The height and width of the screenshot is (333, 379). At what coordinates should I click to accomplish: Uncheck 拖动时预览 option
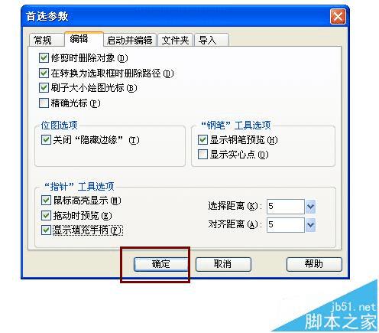46,216
